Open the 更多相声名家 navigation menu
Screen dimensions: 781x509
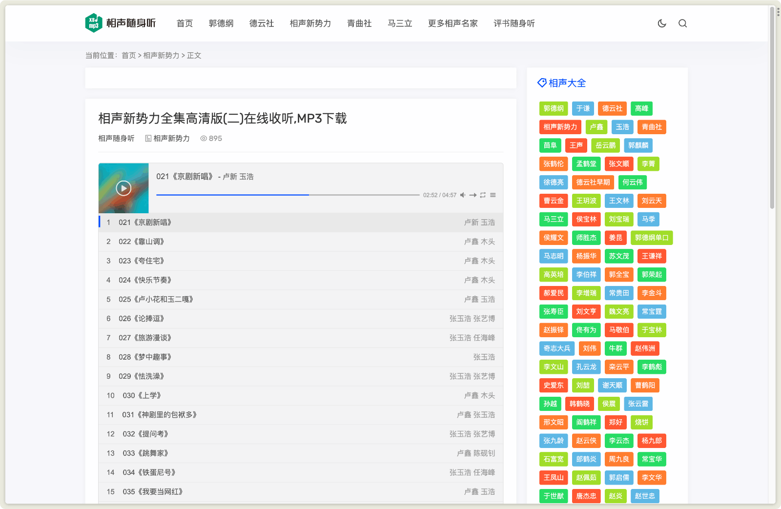pyautogui.click(x=452, y=23)
